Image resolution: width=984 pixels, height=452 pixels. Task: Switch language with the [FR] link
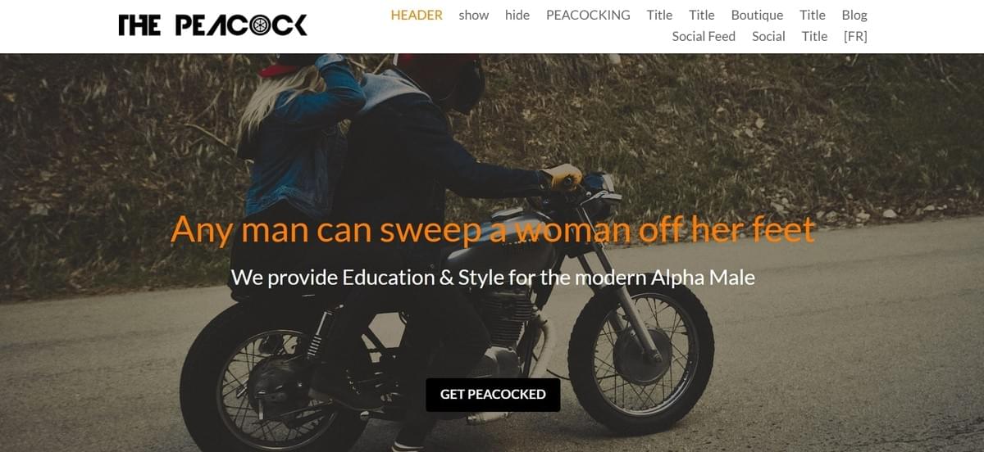click(855, 36)
